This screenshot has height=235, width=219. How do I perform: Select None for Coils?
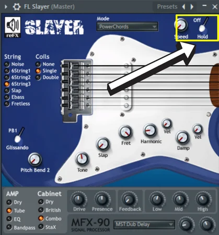pyautogui.click(x=45, y=64)
